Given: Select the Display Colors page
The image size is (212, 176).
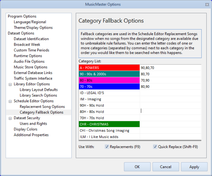Looking at the screenshot, I should point(26,129).
